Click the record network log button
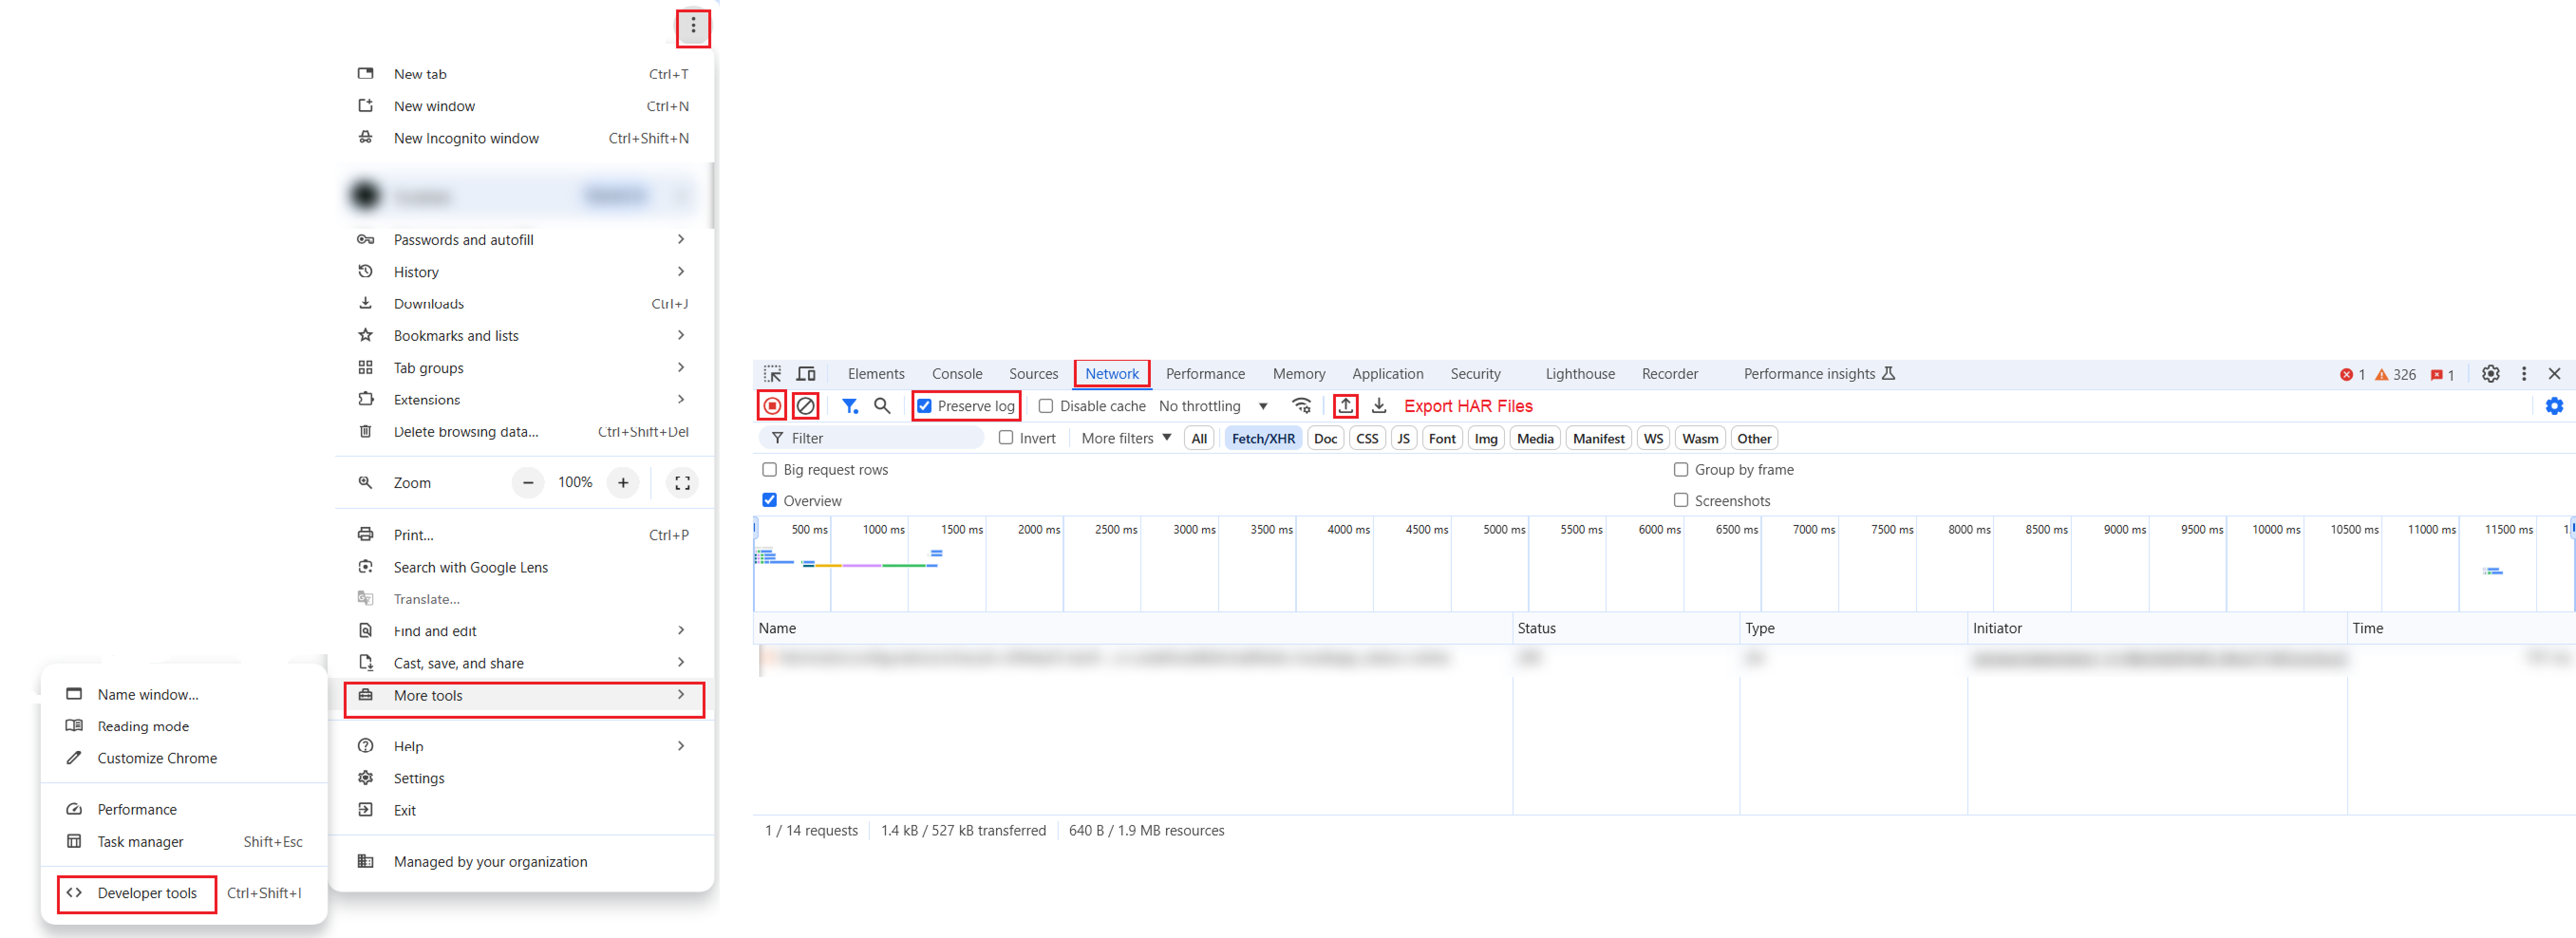Image resolution: width=2576 pixels, height=938 pixels. pos(772,406)
